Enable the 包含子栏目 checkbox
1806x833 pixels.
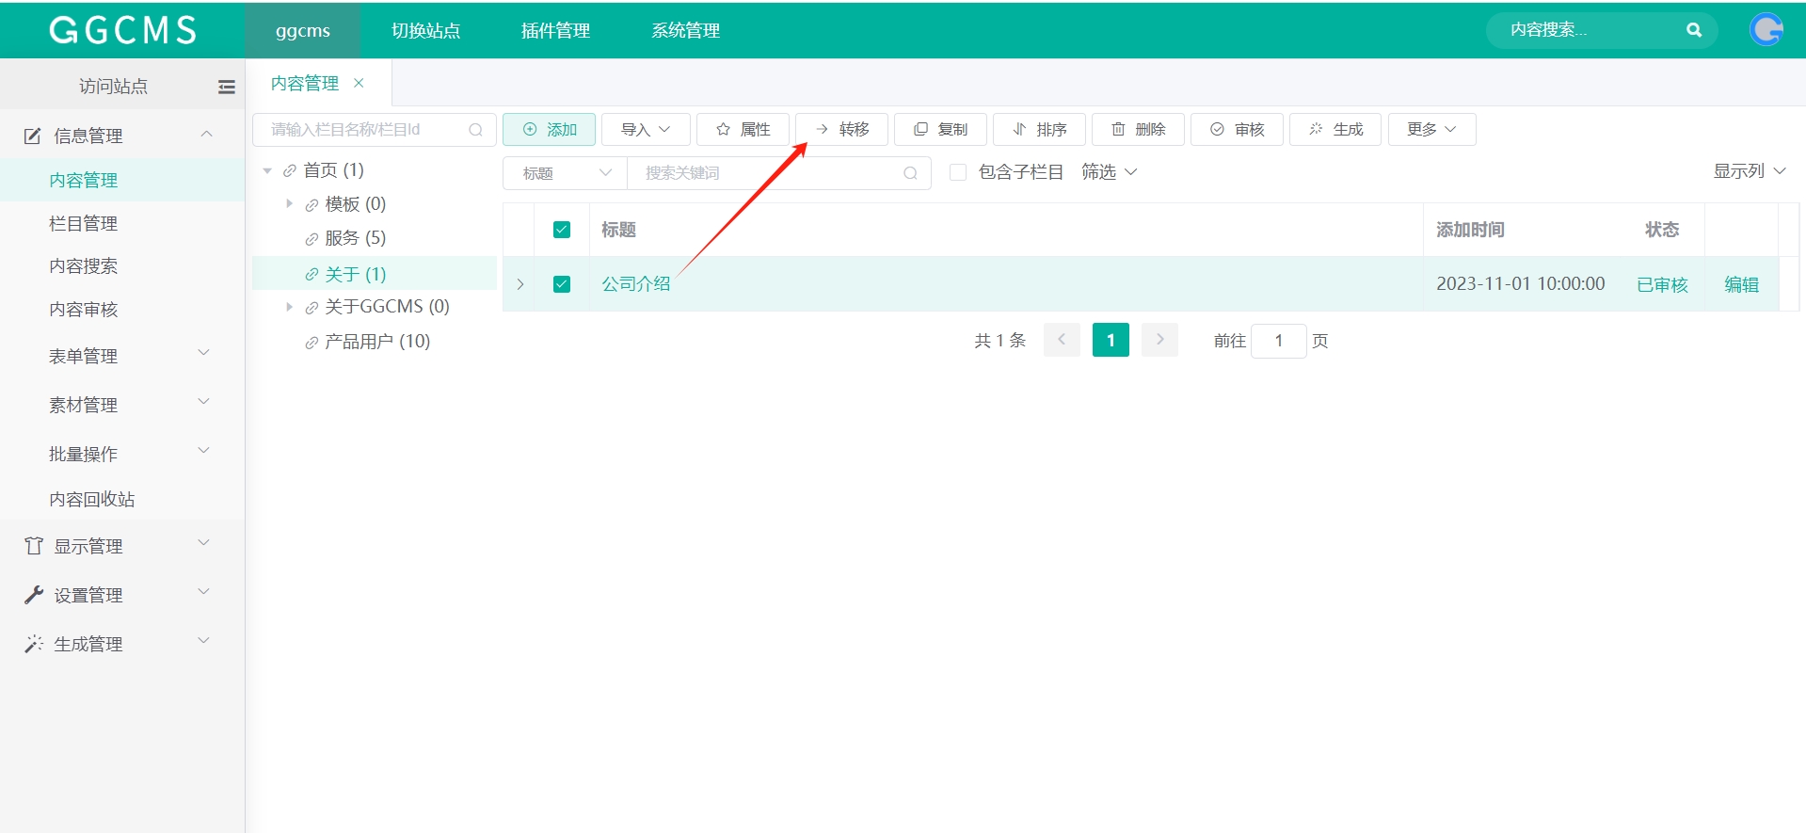[x=958, y=172]
